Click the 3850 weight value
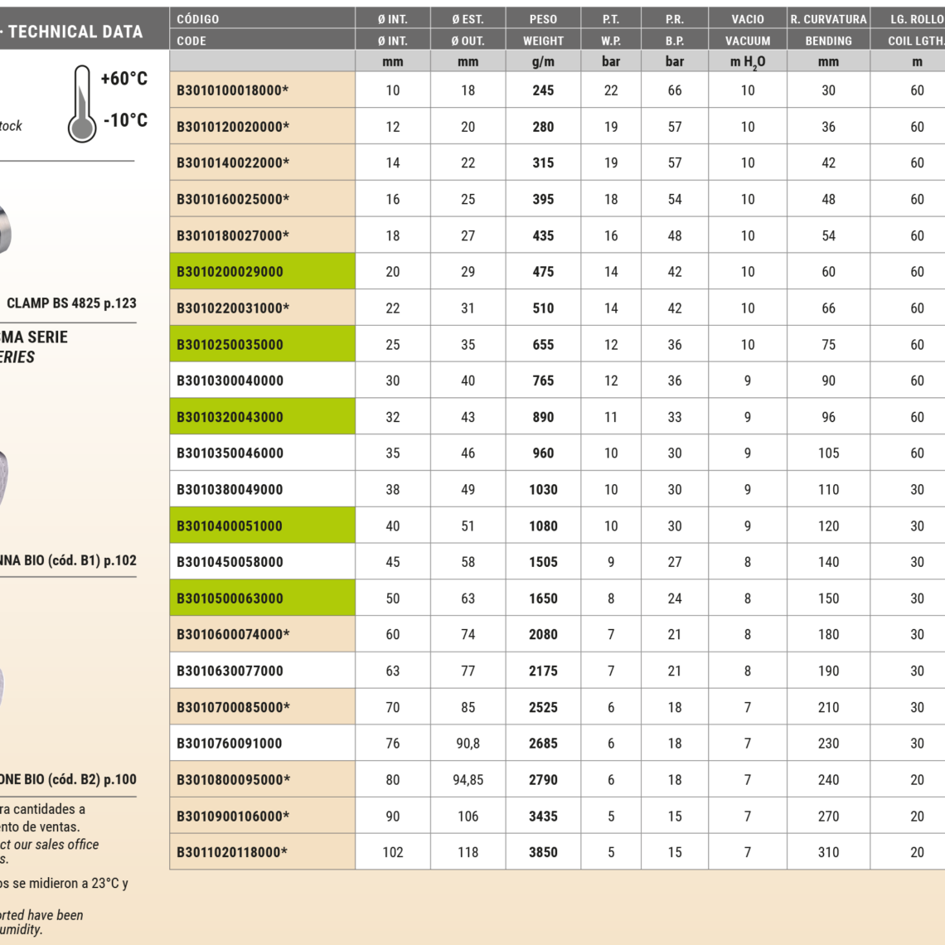The image size is (945, 945). point(543,852)
